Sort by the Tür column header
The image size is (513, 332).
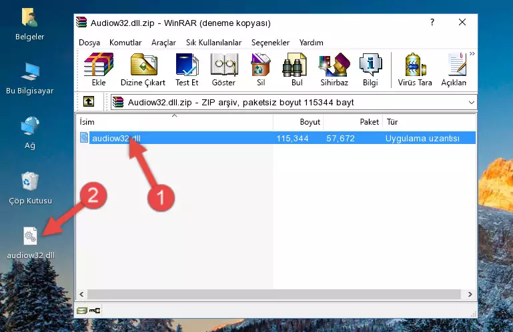click(429, 122)
